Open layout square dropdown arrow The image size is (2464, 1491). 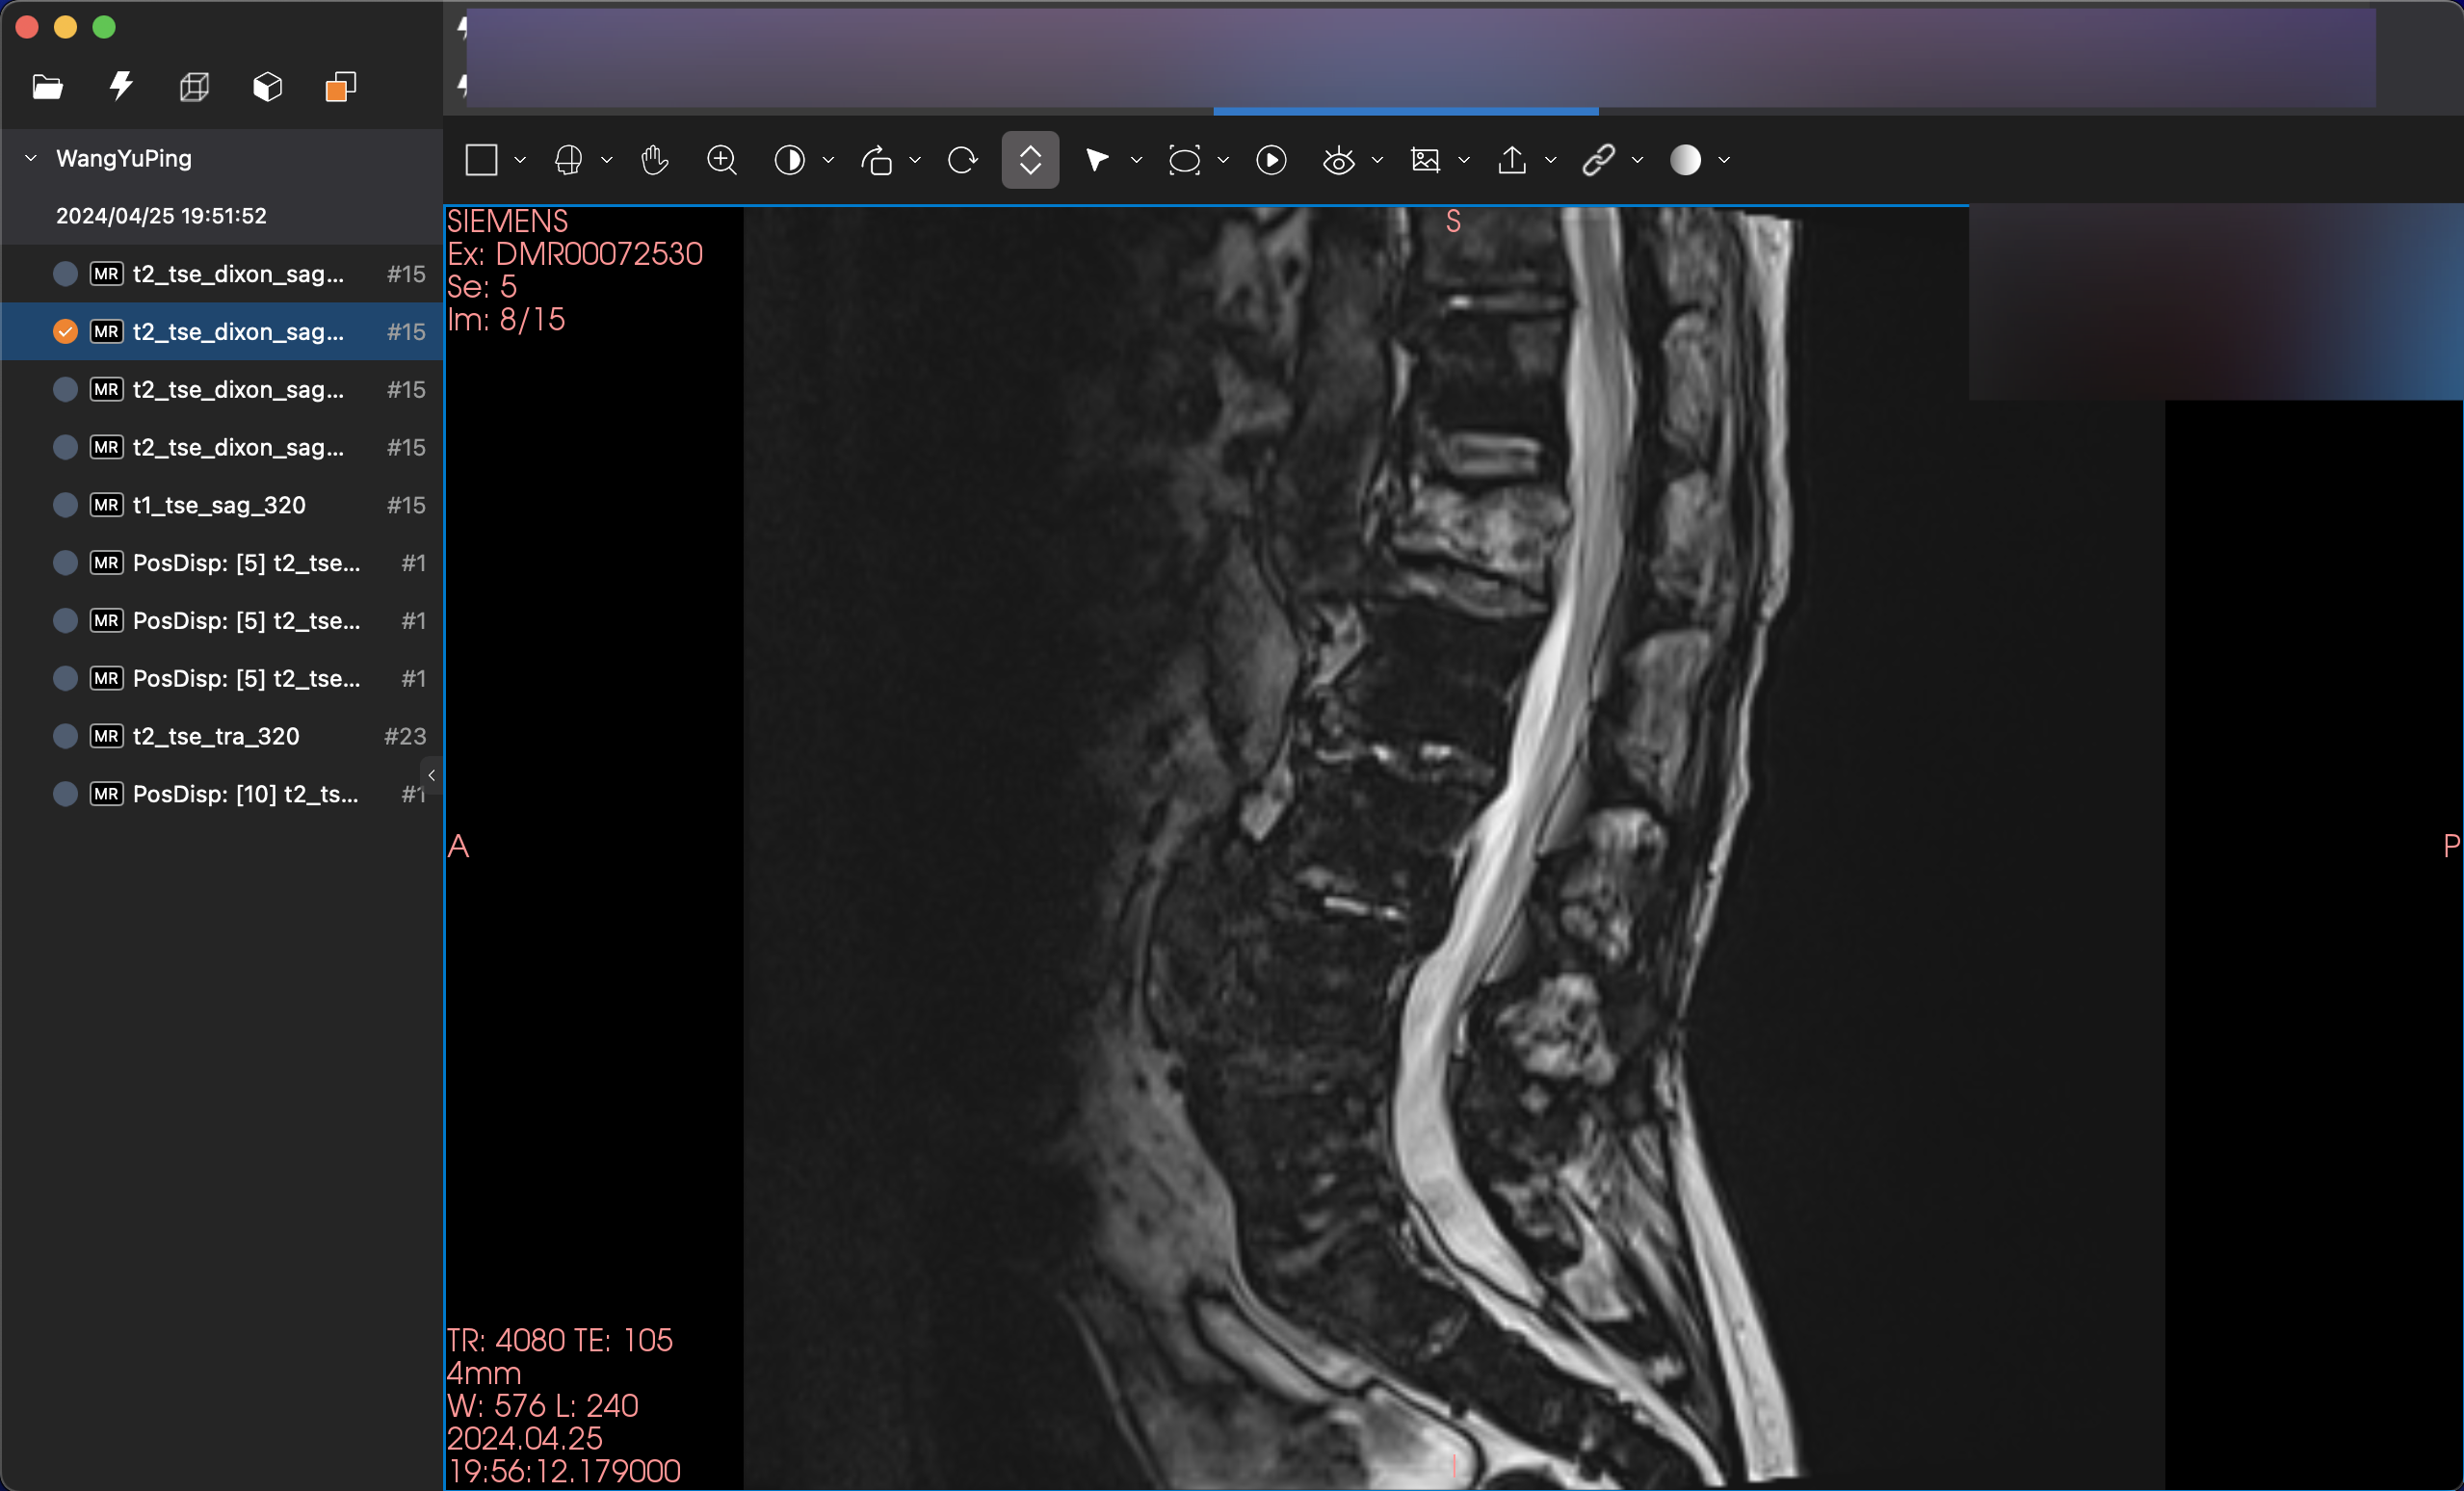[x=520, y=160]
